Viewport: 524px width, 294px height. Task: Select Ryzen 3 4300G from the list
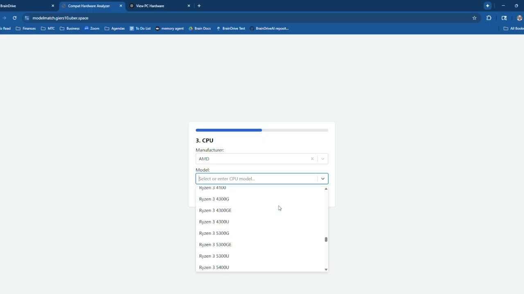coord(214,199)
